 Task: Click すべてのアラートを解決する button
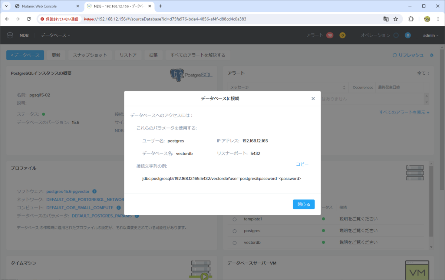pyautogui.click(x=198, y=55)
